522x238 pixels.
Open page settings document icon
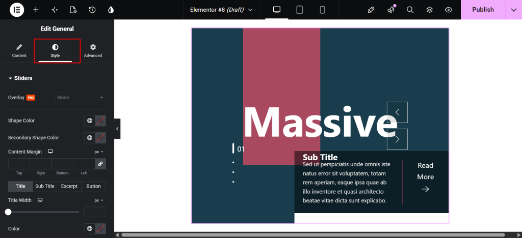click(x=73, y=10)
